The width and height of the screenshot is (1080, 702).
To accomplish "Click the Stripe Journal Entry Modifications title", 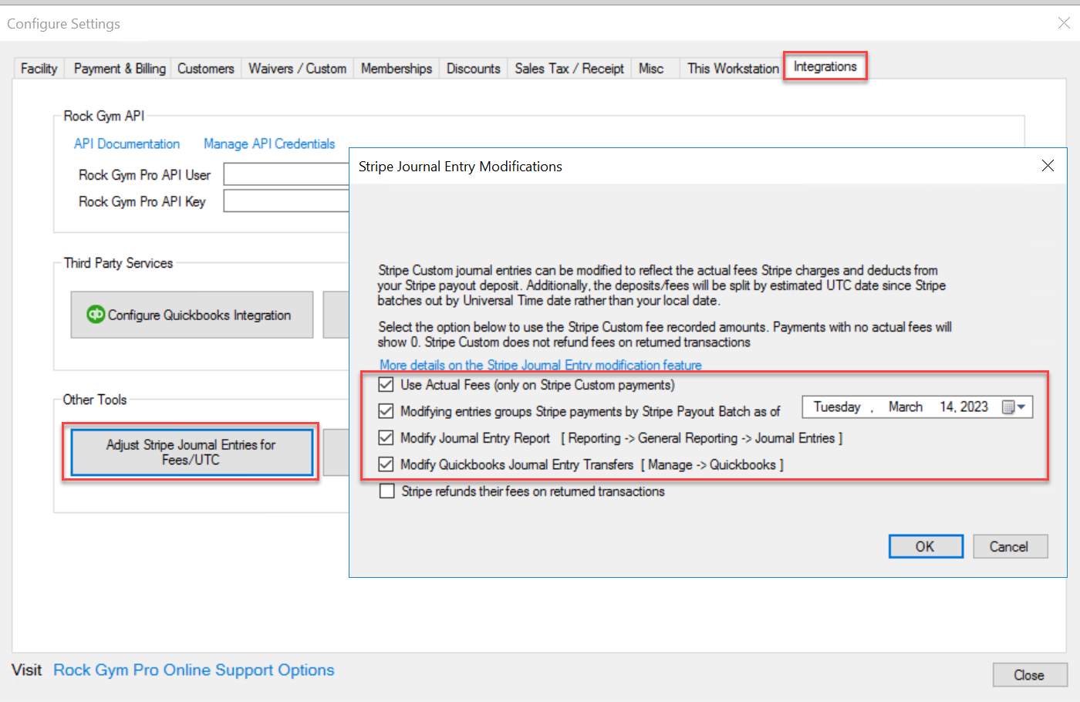I will [461, 167].
